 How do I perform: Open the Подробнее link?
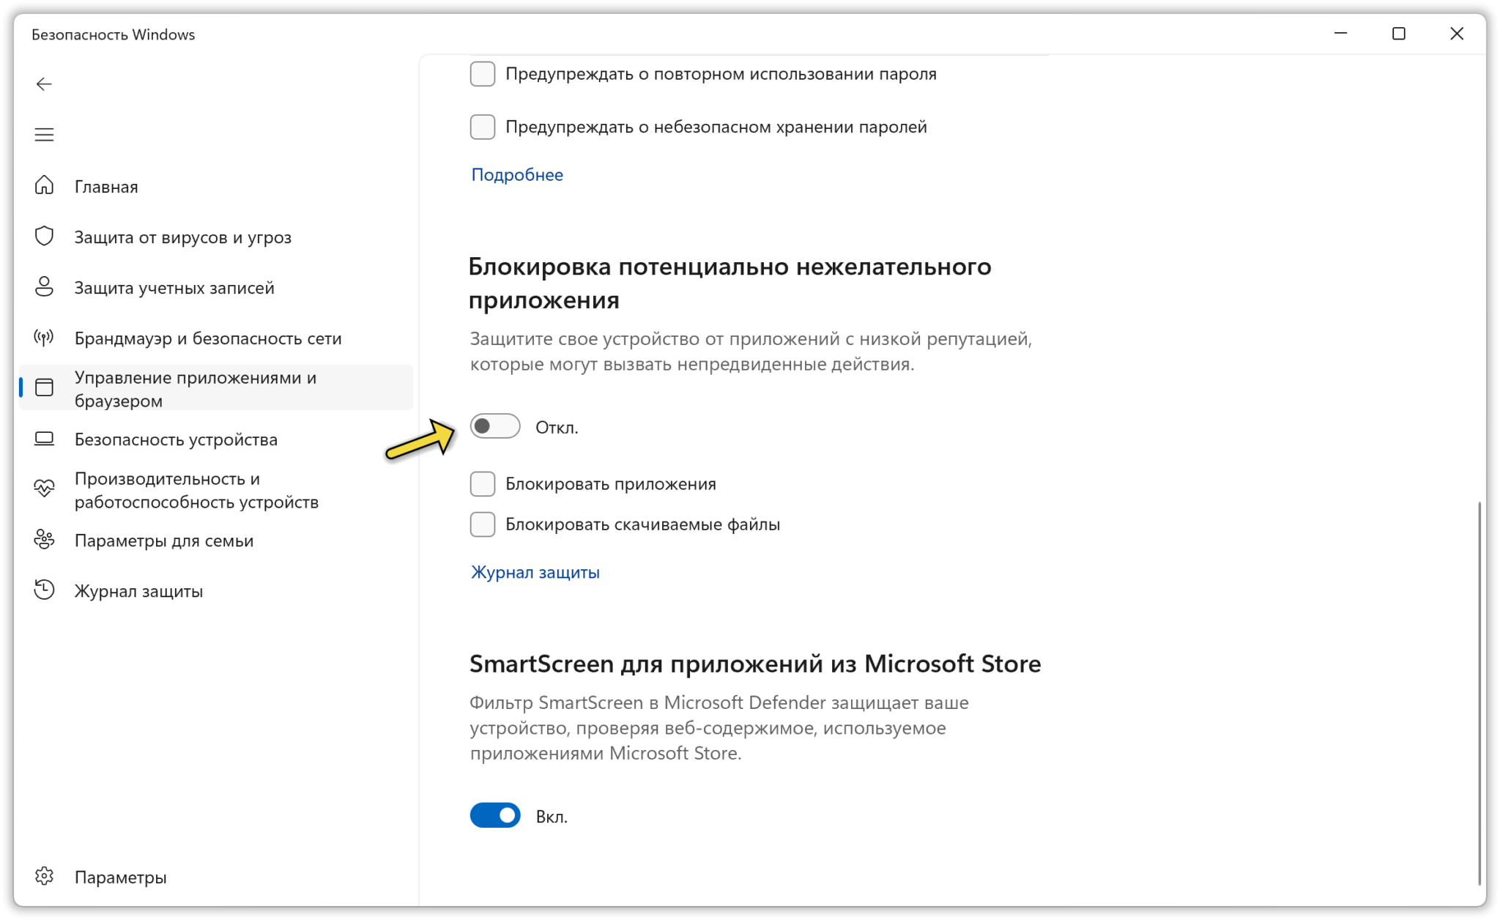(517, 174)
